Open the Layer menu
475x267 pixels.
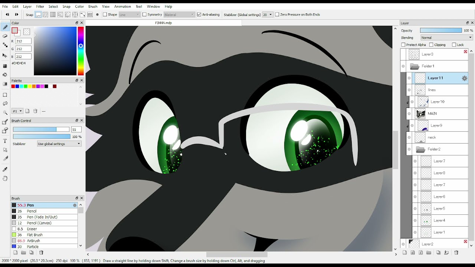(27, 6)
